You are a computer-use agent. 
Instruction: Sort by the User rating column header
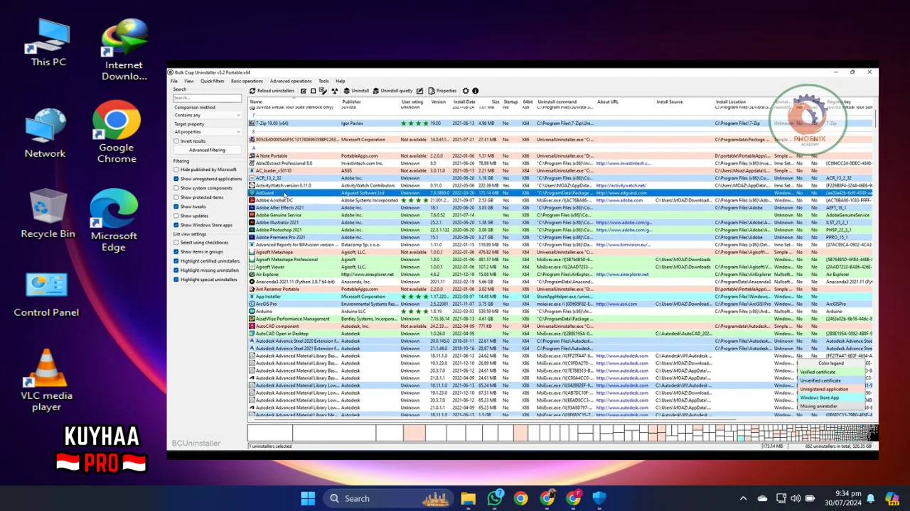[412, 102]
